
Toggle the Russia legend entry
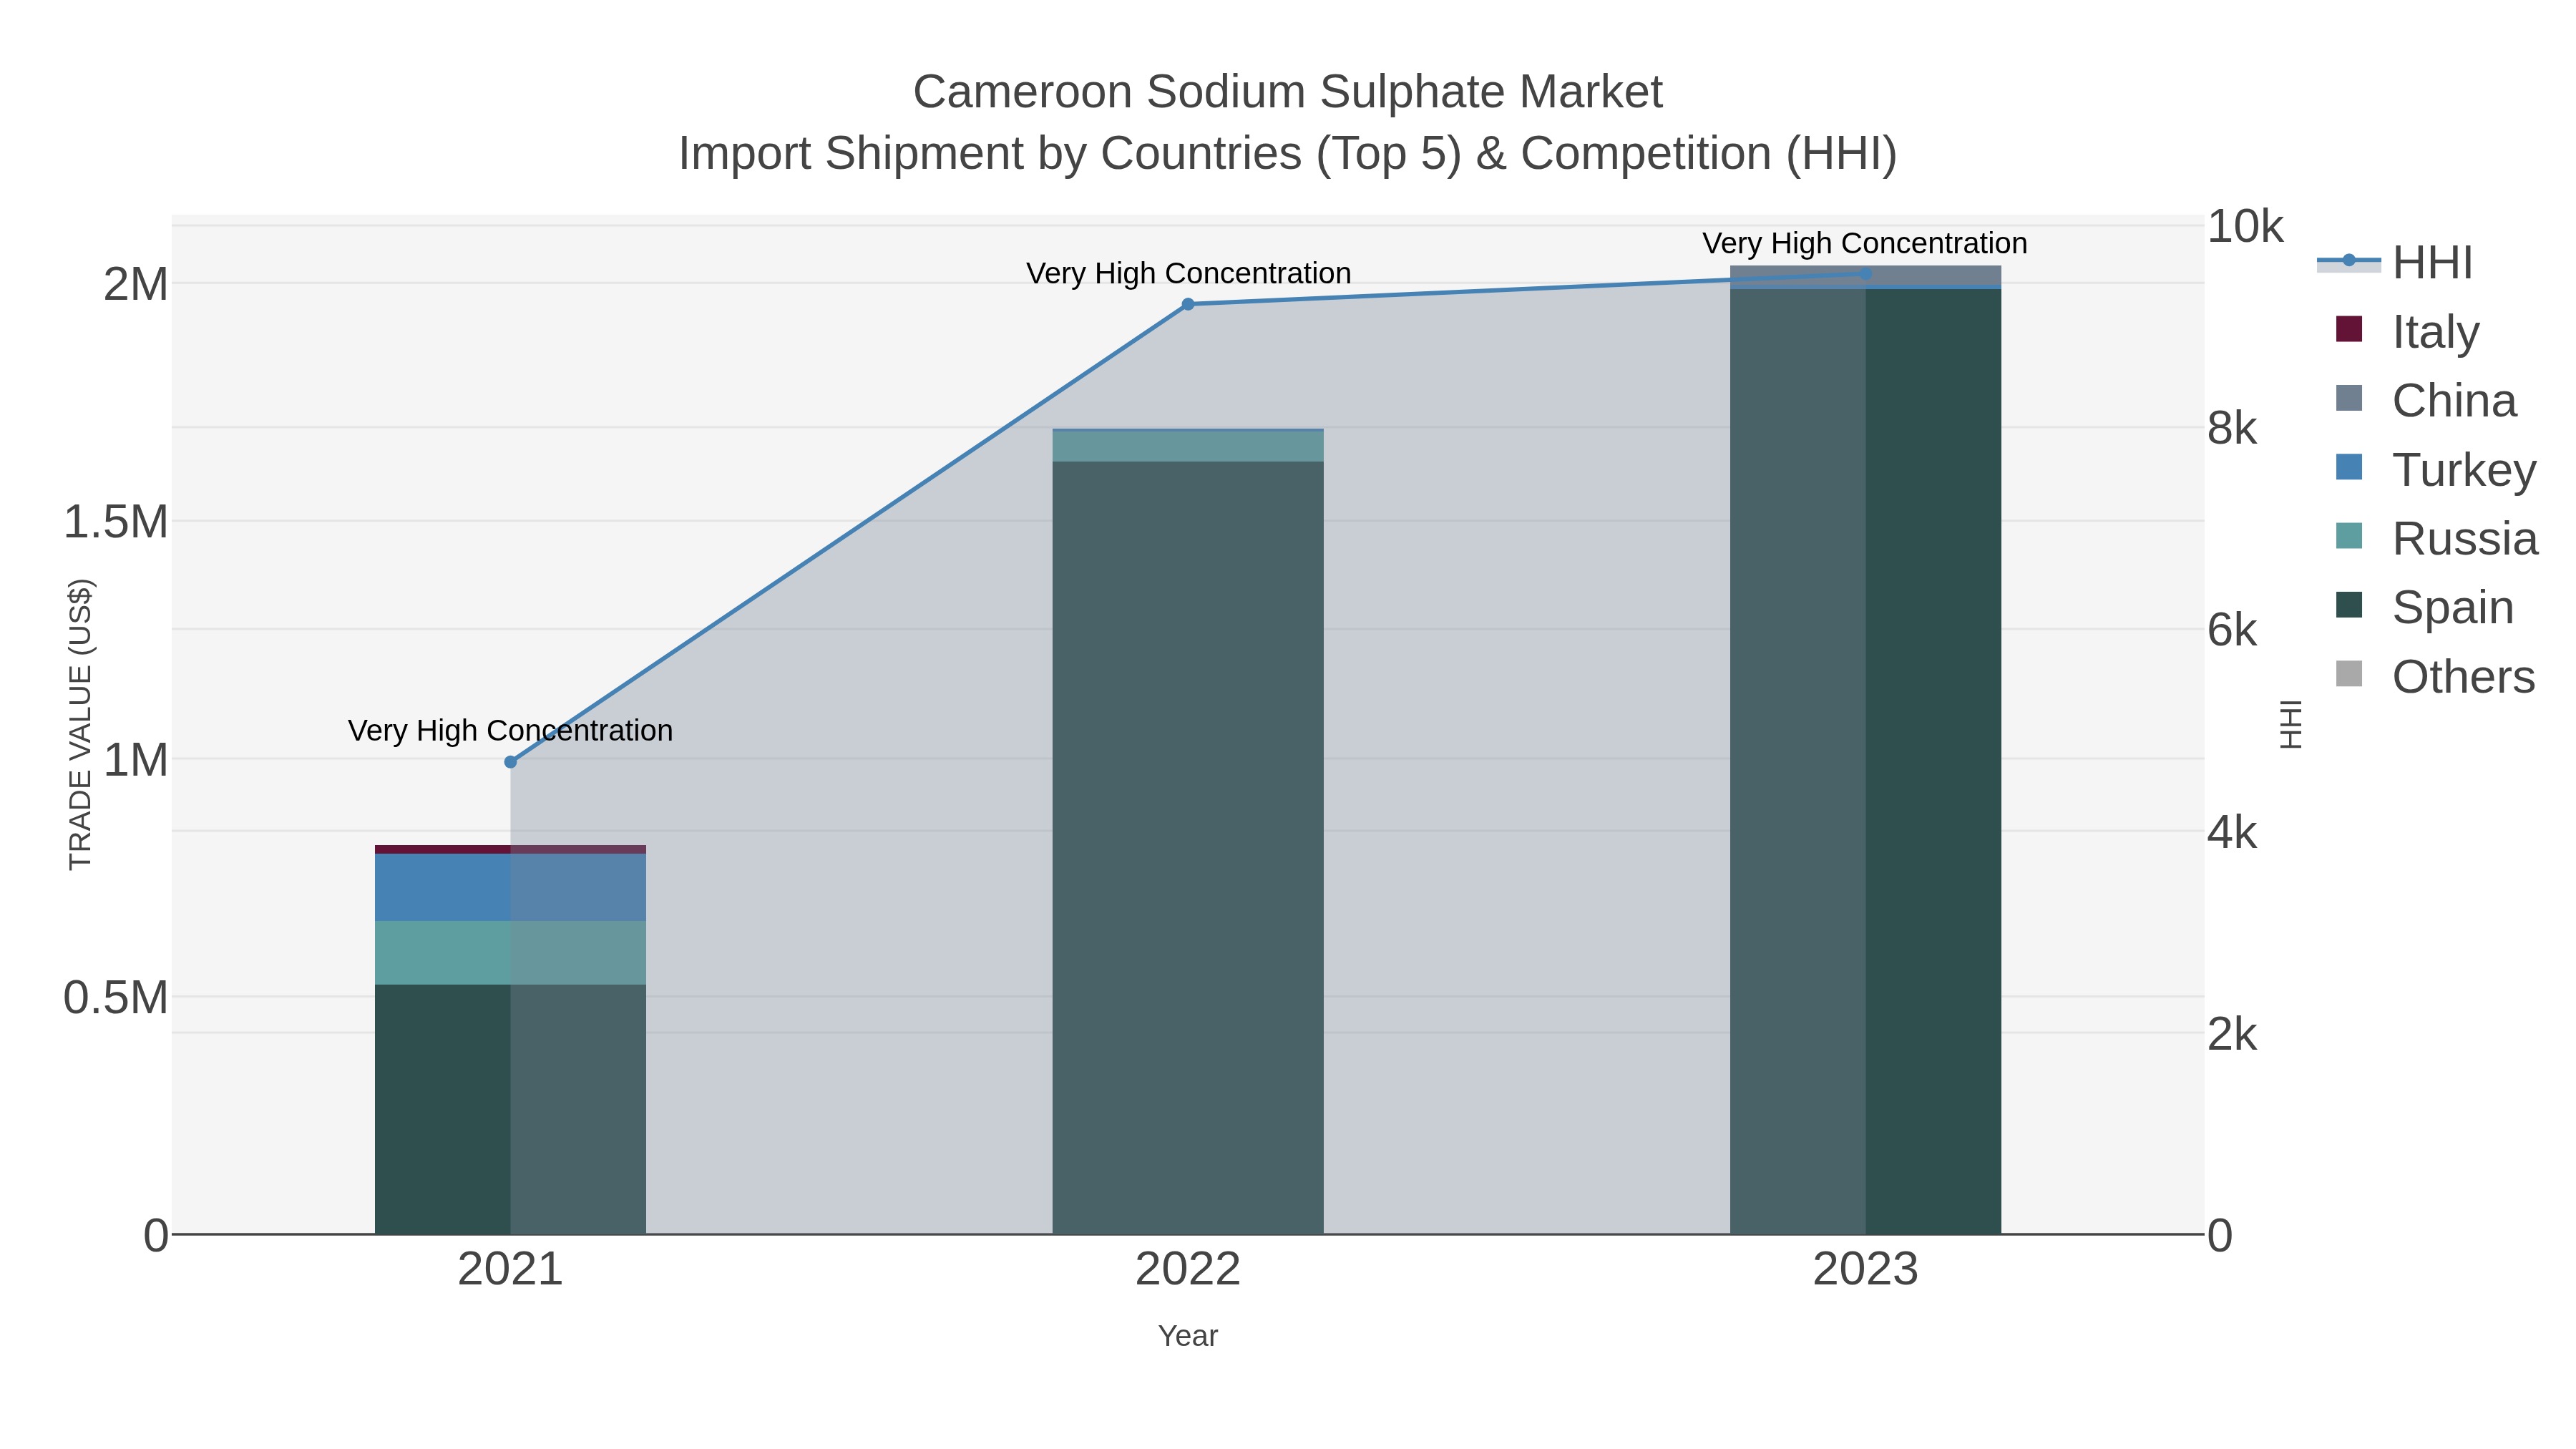(x=2437, y=538)
